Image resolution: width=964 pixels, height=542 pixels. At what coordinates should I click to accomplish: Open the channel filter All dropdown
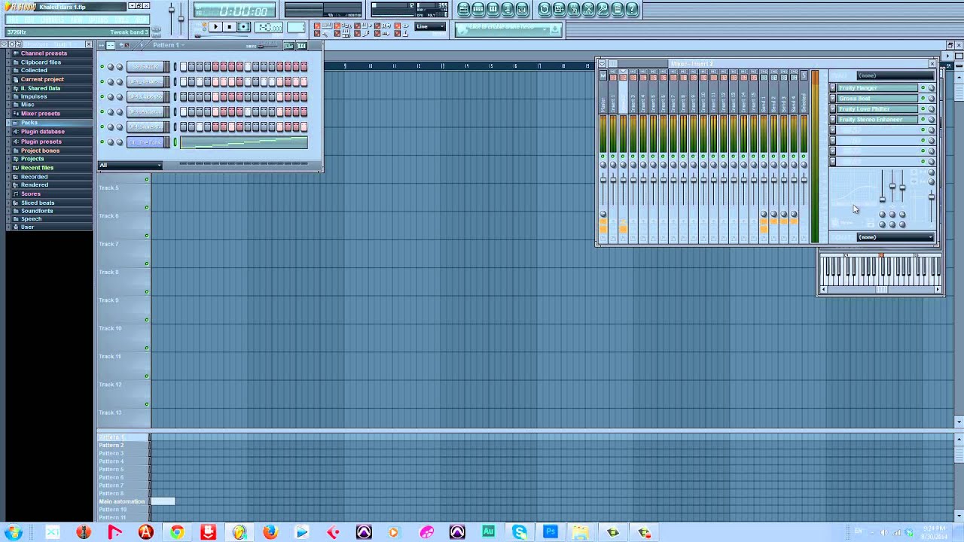(x=130, y=166)
